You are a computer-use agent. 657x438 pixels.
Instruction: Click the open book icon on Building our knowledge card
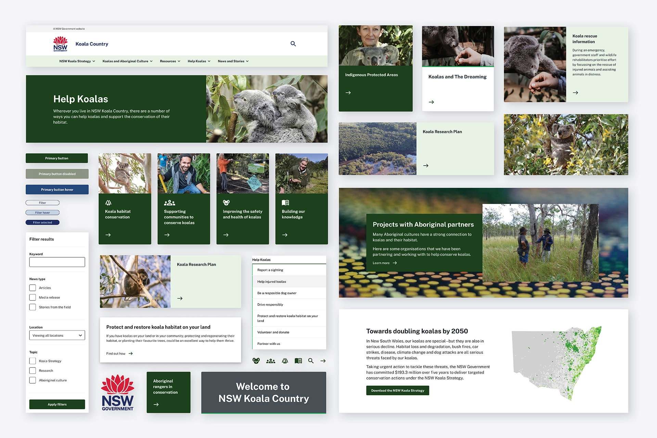point(285,202)
